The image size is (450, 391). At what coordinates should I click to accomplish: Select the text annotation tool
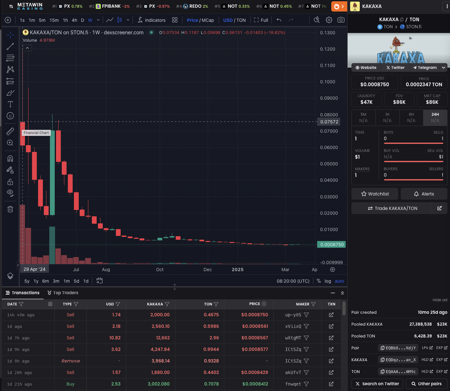(10, 104)
